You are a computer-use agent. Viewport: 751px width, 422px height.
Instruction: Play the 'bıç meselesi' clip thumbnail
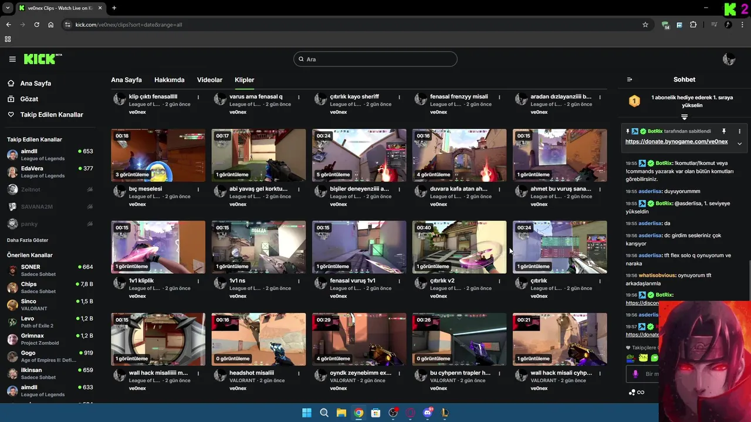click(x=158, y=155)
